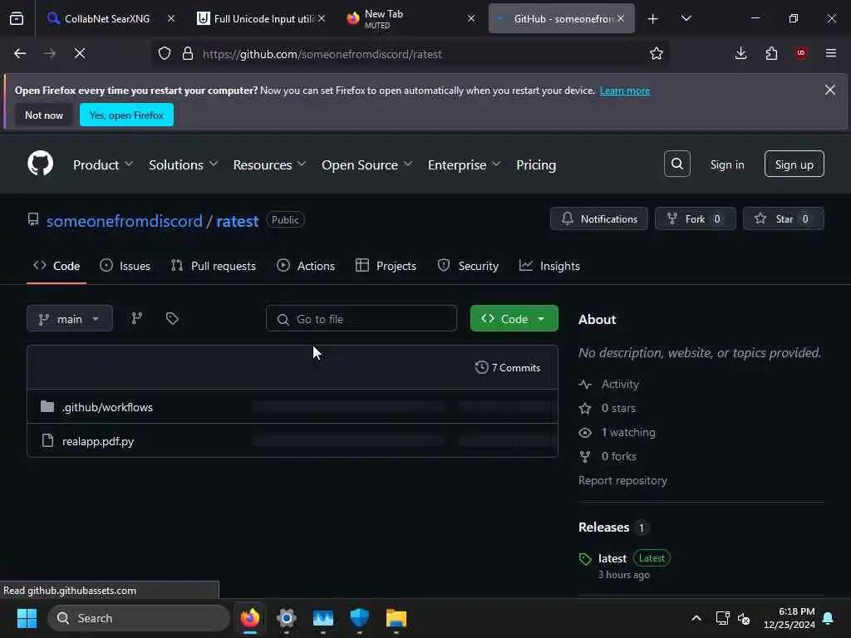This screenshot has width=851, height=638.
Task: Open the latest release link
Action: click(x=612, y=558)
